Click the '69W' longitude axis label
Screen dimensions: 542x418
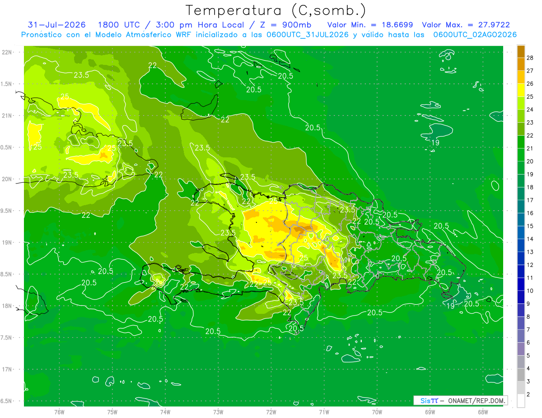click(x=430, y=412)
